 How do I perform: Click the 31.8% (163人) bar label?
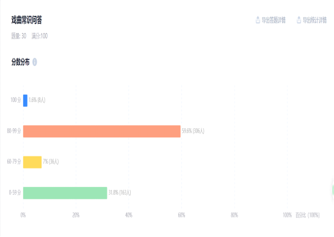[x=120, y=192]
